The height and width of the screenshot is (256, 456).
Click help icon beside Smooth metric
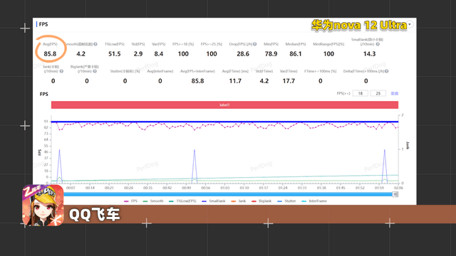pos(95,44)
